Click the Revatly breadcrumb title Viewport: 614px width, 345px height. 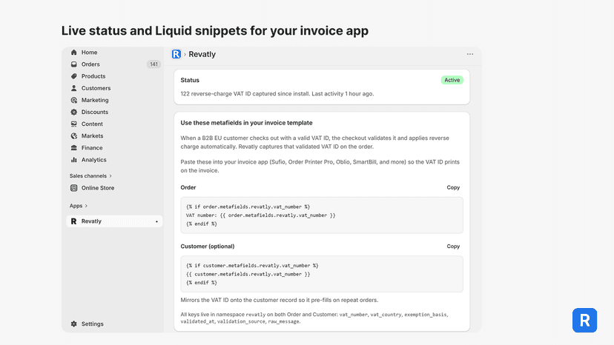[202, 54]
